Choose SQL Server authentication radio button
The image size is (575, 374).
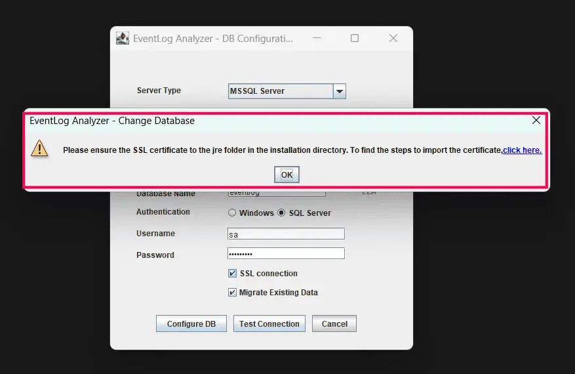(x=281, y=213)
